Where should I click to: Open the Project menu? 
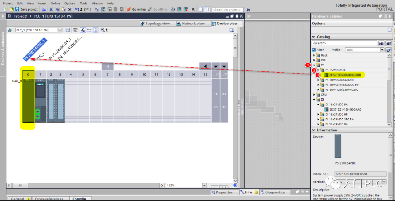point(8,3)
